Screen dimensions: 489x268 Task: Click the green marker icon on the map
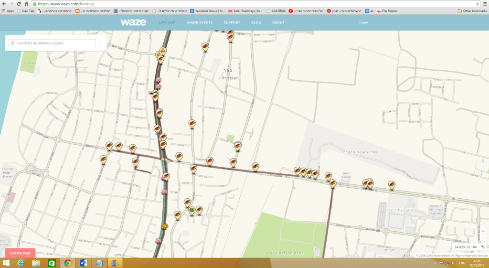pyautogui.click(x=191, y=210)
